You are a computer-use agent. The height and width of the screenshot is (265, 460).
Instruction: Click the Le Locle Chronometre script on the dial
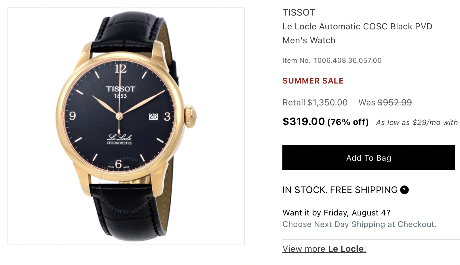[119, 139]
